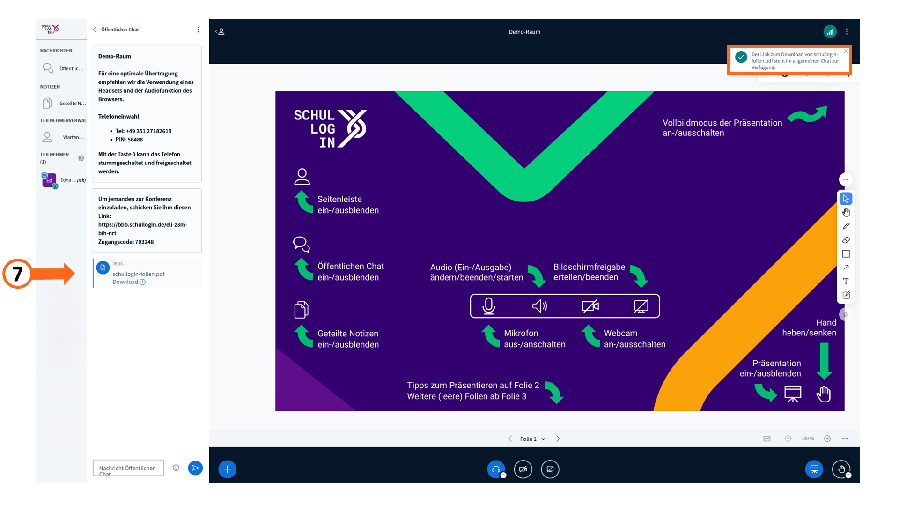The height and width of the screenshot is (506, 899).
Task: Focus the Nachricht Öffentlicher Chat input
Action: tap(128, 468)
